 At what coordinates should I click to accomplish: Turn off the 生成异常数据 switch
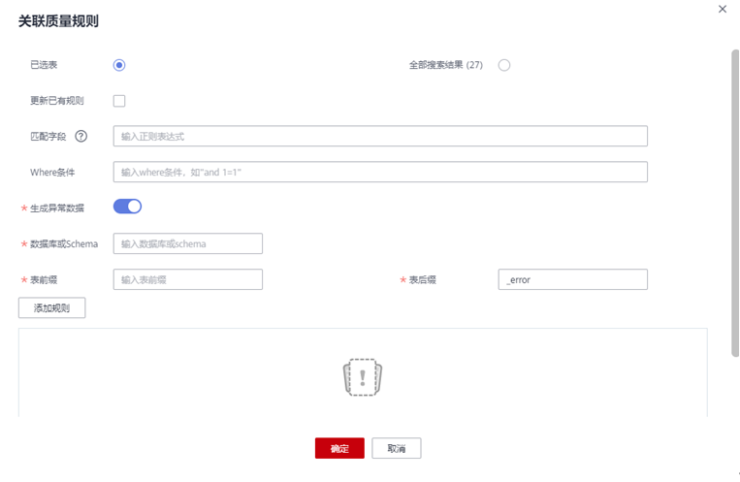[x=128, y=207]
